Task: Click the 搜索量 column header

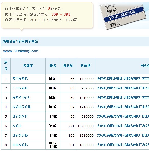Action: [x=68, y=66]
